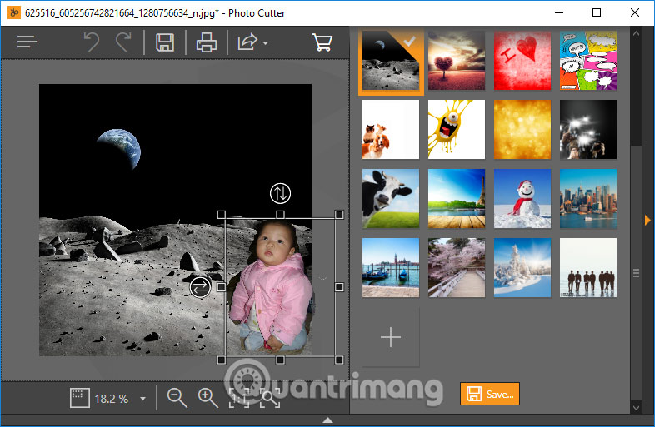Select the moon surface background thumbnail
Screen dimensions: 655x427
[x=391, y=61]
